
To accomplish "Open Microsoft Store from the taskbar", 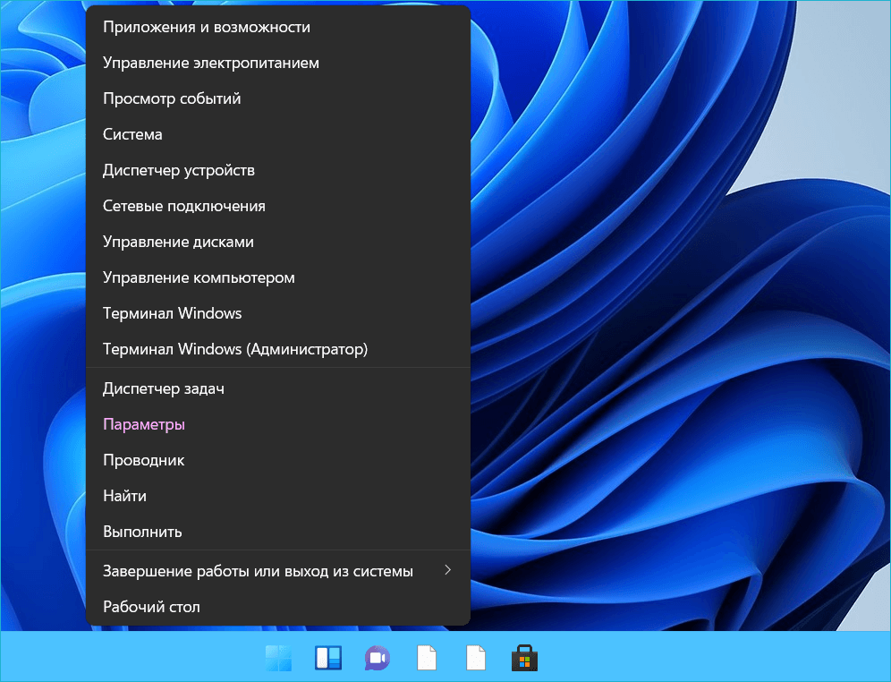I will click(x=524, y=659).
